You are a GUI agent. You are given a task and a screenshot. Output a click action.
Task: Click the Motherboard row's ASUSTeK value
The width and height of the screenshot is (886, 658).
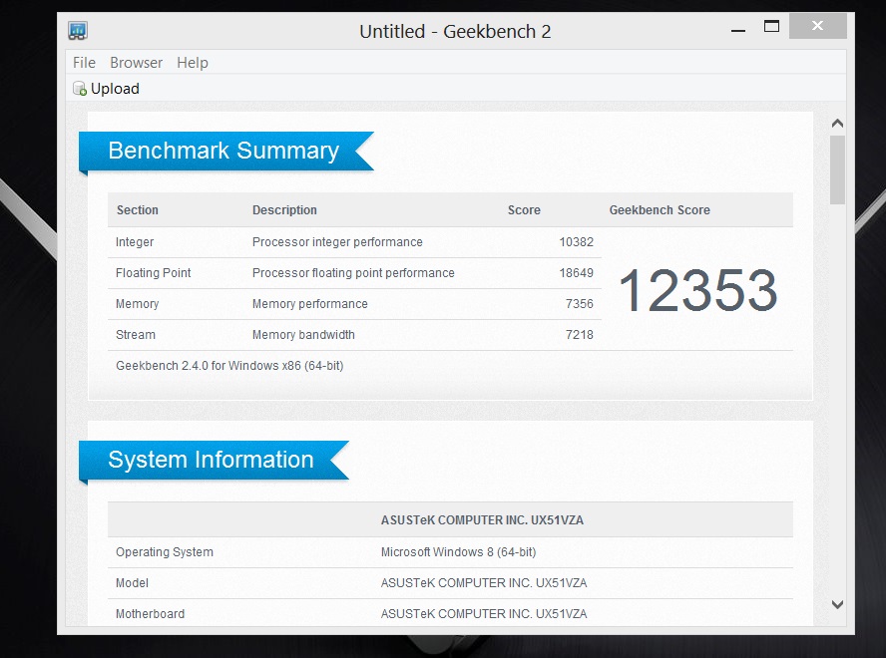click(484, 614)
